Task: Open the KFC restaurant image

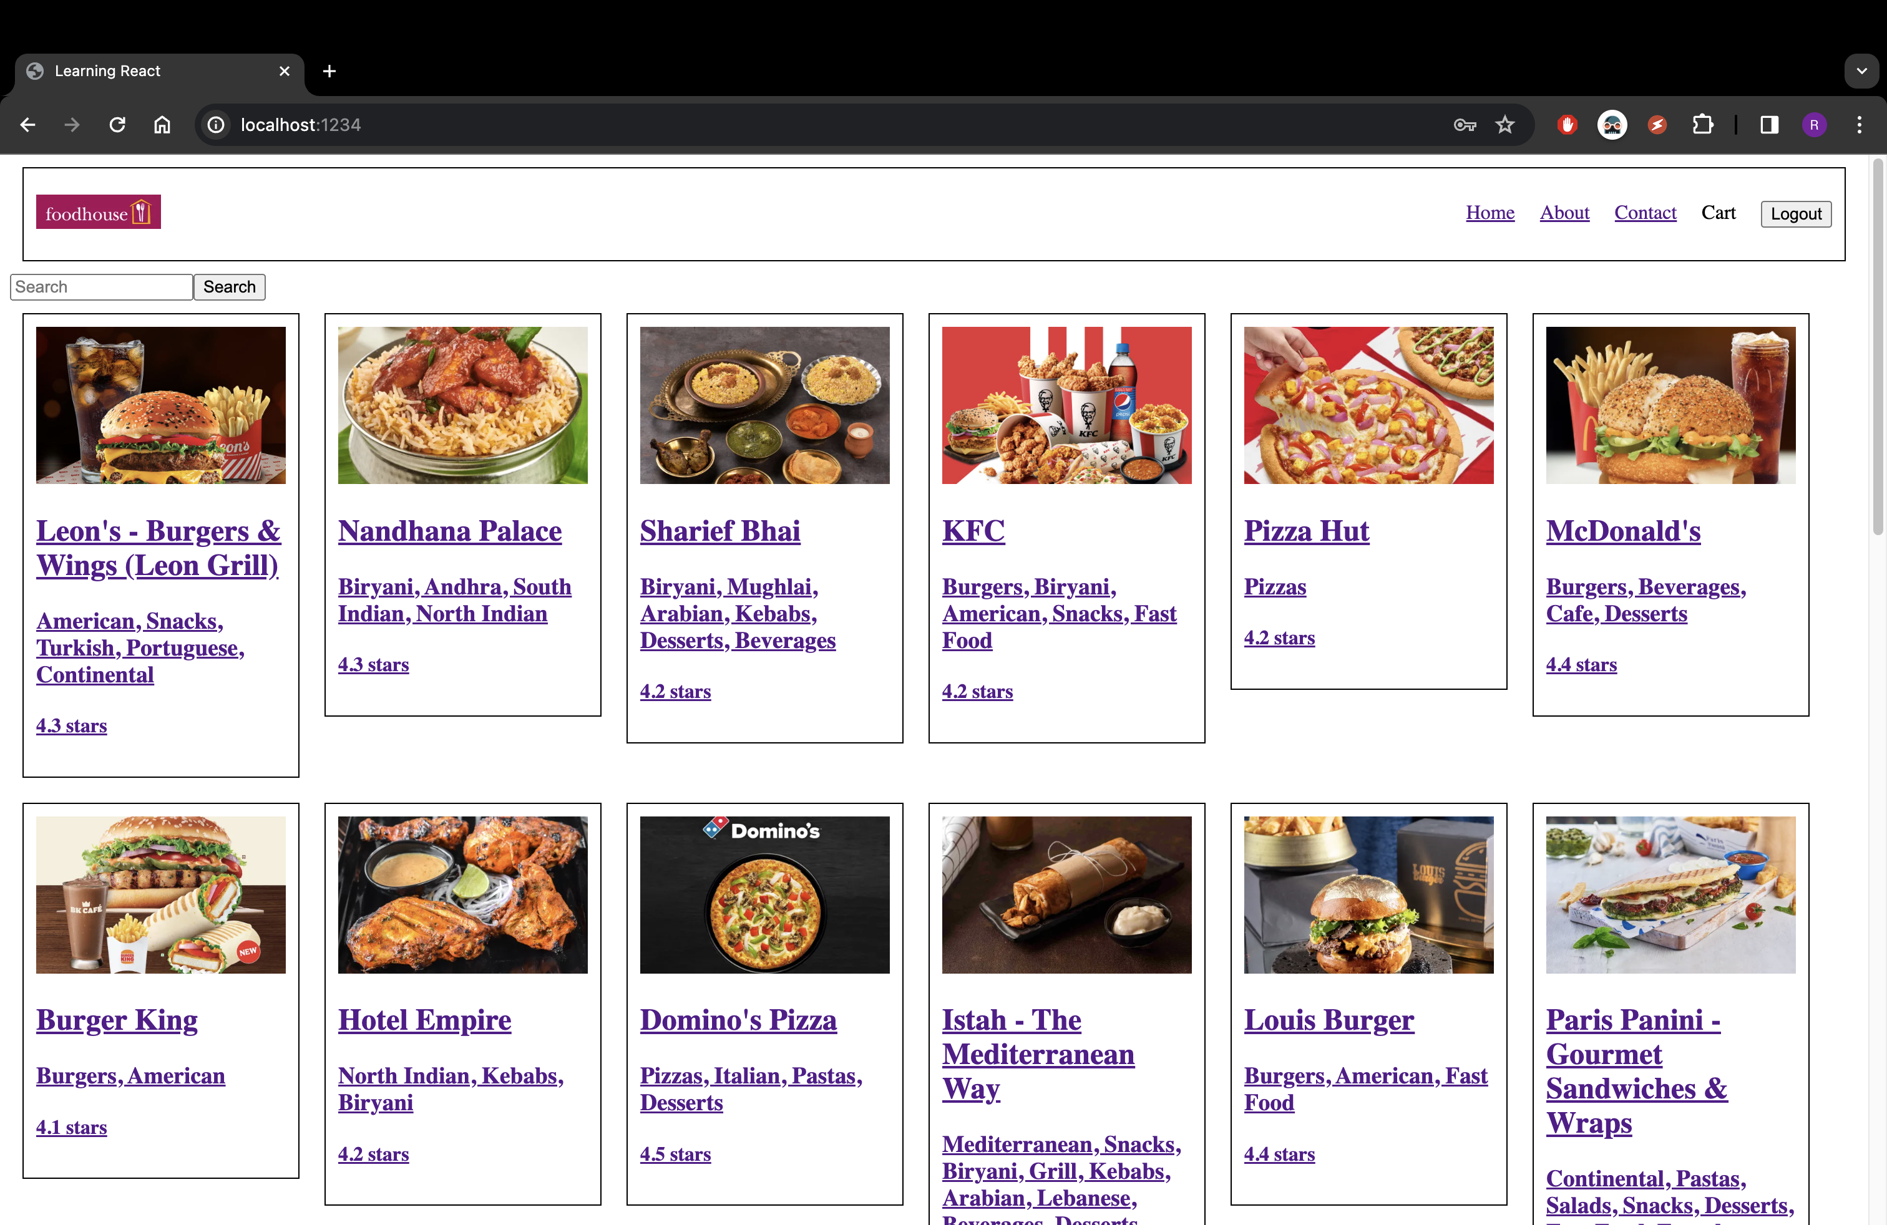Action: [1066, 405]
